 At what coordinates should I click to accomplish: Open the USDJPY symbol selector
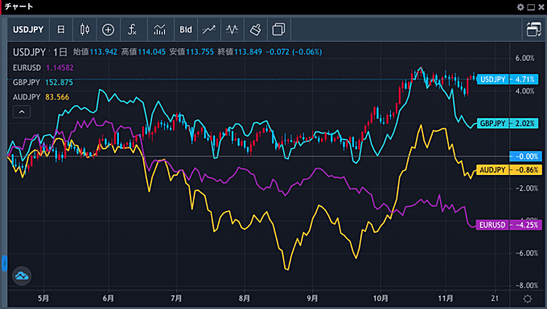click(x=28, y=30)
